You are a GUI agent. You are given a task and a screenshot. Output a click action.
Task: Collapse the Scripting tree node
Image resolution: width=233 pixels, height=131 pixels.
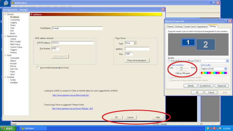[x=5, y=77]
